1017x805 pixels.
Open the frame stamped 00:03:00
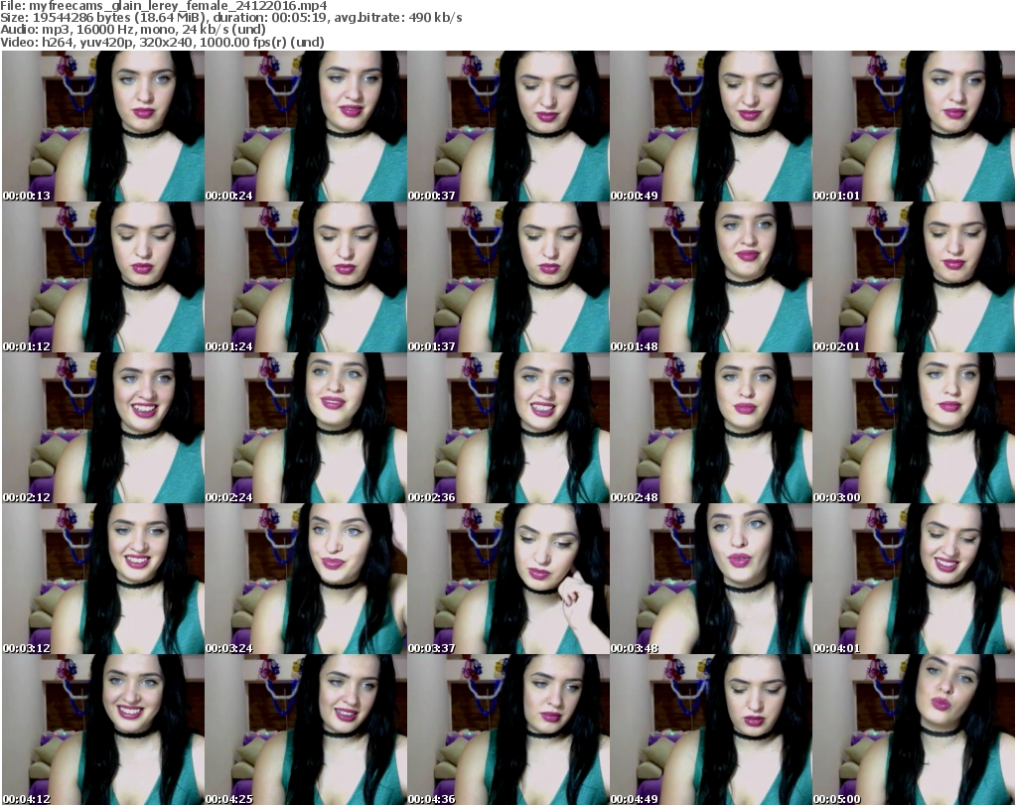914,429
